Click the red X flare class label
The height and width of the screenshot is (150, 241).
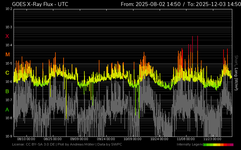click(x=7, y=36)
